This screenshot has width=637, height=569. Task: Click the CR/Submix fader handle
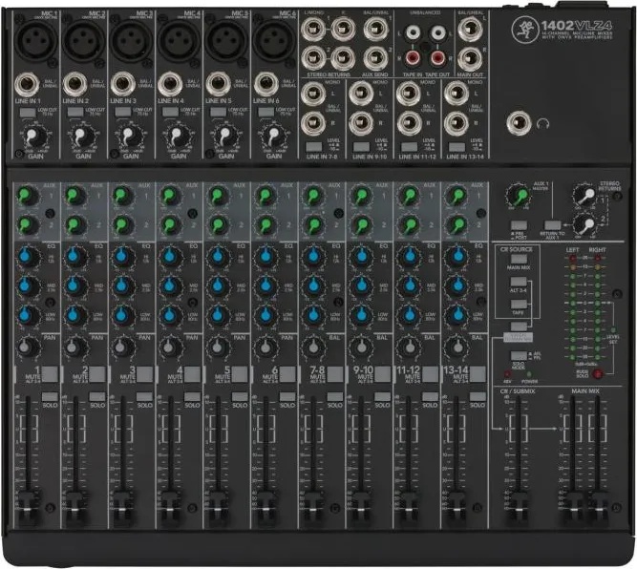[x=518, y=506]
